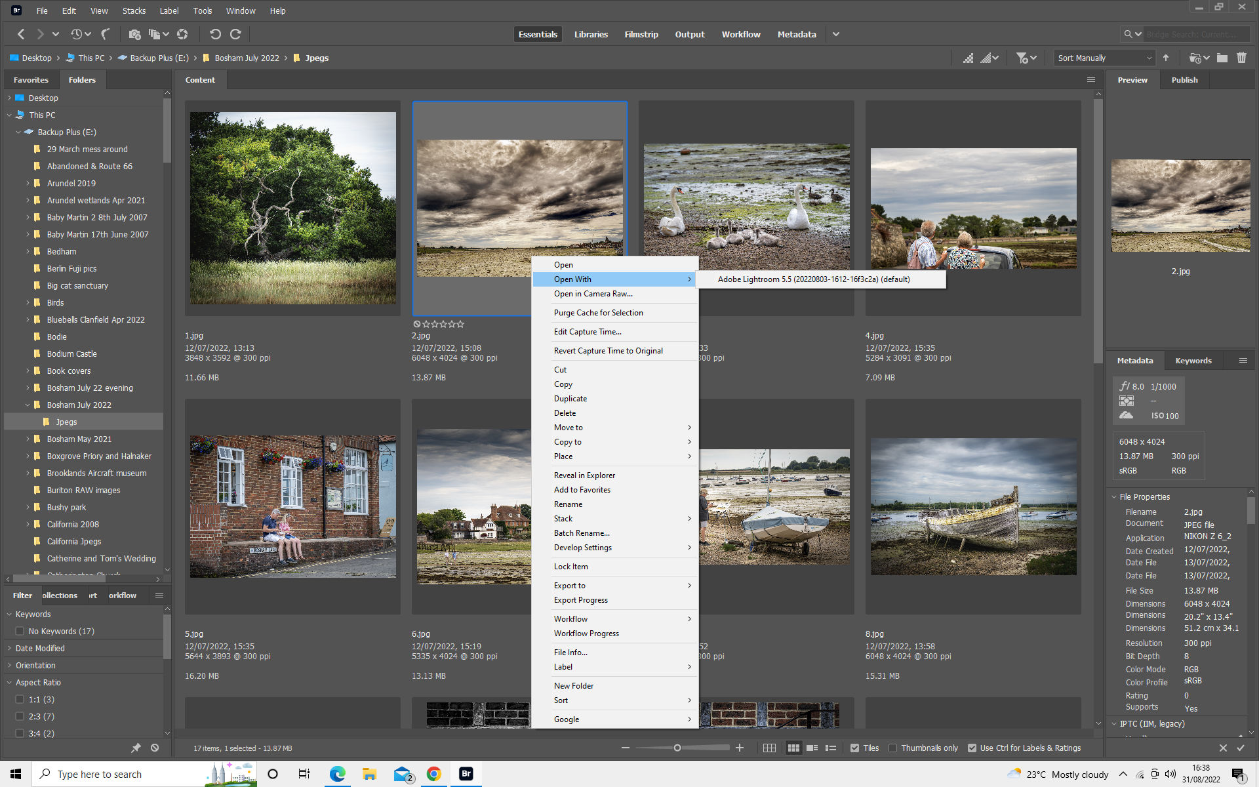1259x787 pixels.
Task: Collapse the Bosham July 2022 folder
Action: (27, 405)
